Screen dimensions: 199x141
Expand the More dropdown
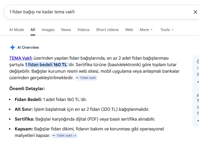[146, 30]
